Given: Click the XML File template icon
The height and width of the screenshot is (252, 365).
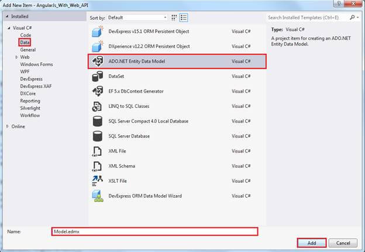Looking at the screenshot, I should [x=97, y=151].
